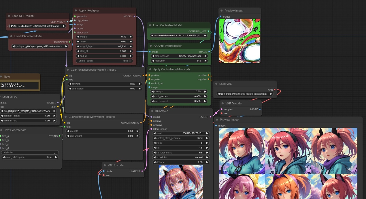Image resolution: width=366 pixels, height=199 pixels.
Task: Collapse the Apply IPAdapter node via its title dot
Action: coord(76,11)
